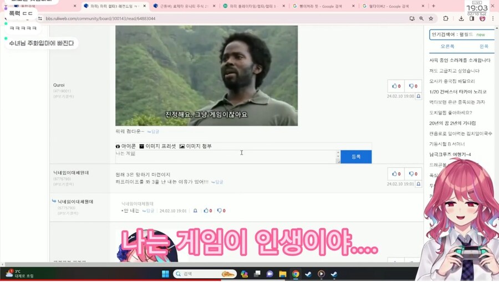
Task: Open 이미지 프리셋 above the comment box
Action: 157,146
